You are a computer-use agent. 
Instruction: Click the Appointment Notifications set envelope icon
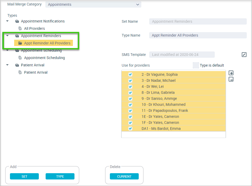17,21
